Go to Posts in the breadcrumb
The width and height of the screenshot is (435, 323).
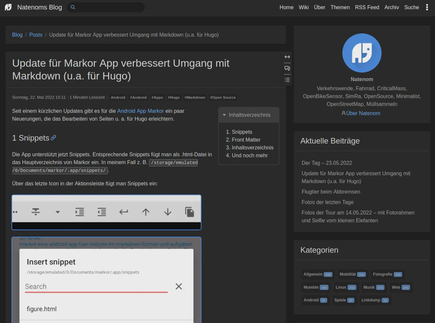point(36,35)
